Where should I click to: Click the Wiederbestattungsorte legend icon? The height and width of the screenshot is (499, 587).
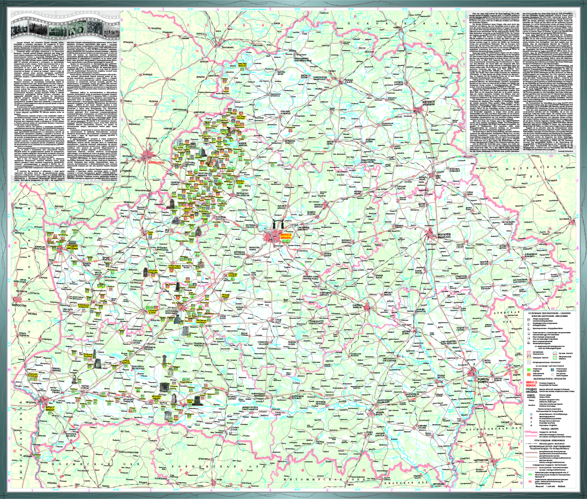click(x=529, y=343)
